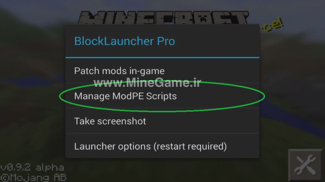Select Patch mods in-game
The width and height of the screenshot is (325, 182).
click(x=162, y=71)
